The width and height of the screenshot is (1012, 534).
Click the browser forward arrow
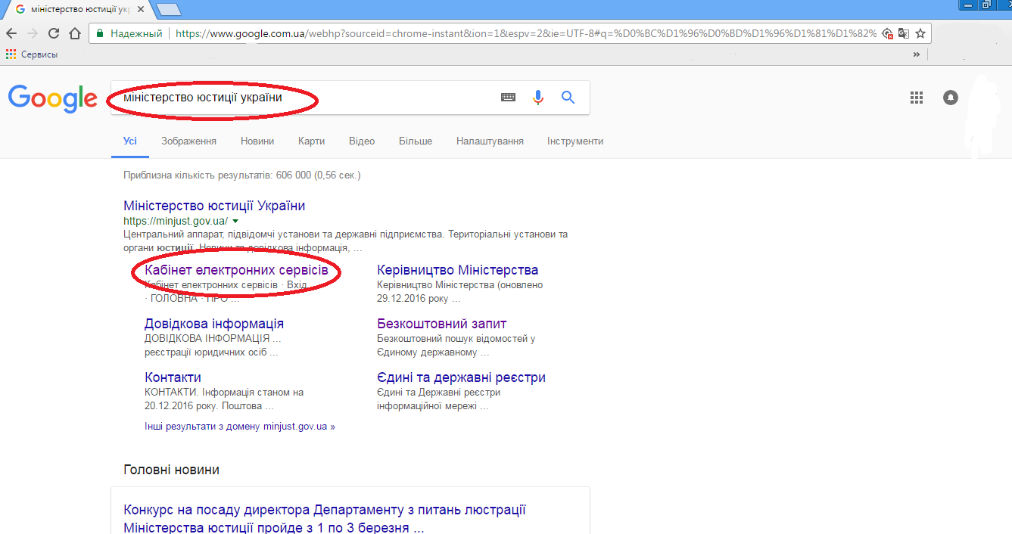[33, 33]
